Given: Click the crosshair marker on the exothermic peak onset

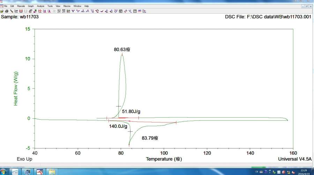Looking at the screenshot, I should 119,106.
